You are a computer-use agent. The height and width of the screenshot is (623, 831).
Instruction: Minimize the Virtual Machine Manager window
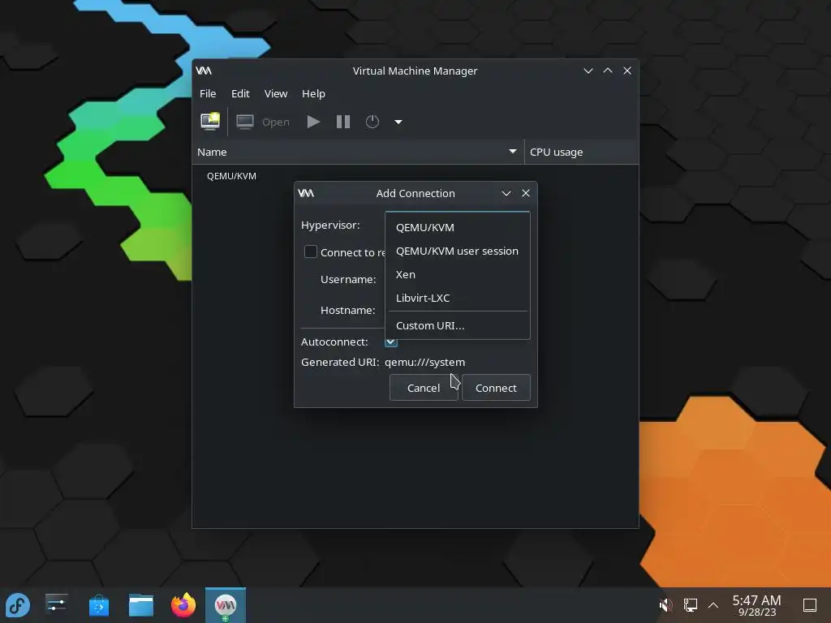pyautogui.click(x=588, y=71)
